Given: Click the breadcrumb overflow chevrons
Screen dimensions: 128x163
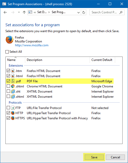Looking at the screenshot, I should click(35, 13).
